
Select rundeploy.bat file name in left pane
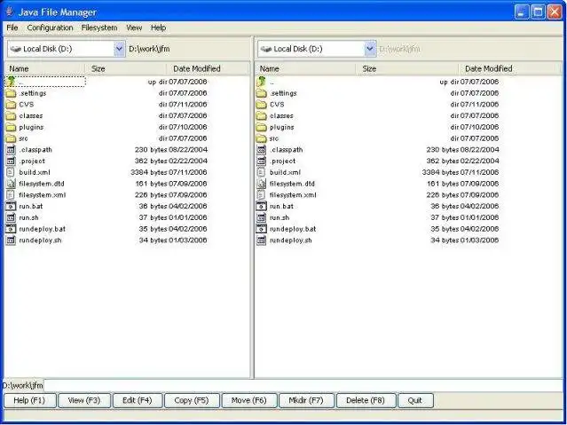(43, 229)
